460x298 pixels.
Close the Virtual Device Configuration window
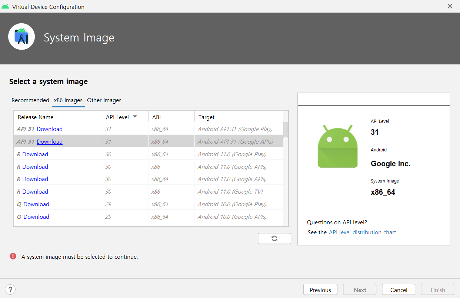(x=450, y=6)
